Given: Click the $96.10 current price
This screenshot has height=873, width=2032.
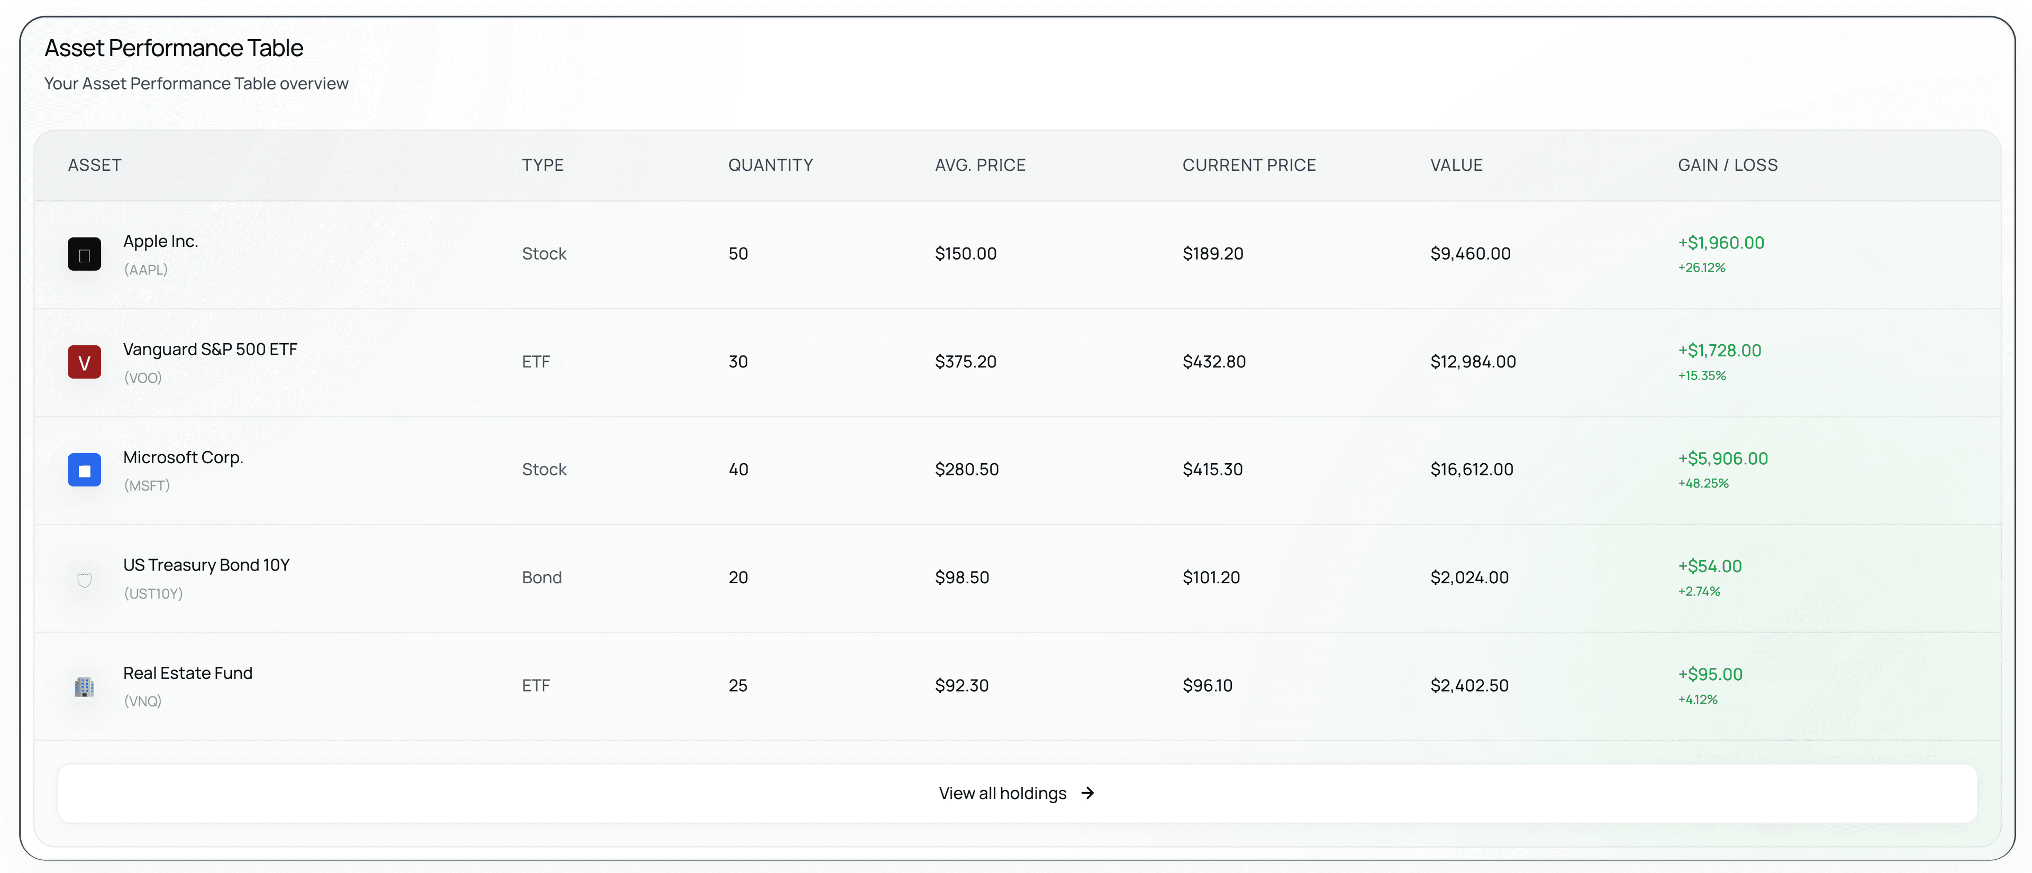Looking at the screenshot, I should pos(1207,685).
